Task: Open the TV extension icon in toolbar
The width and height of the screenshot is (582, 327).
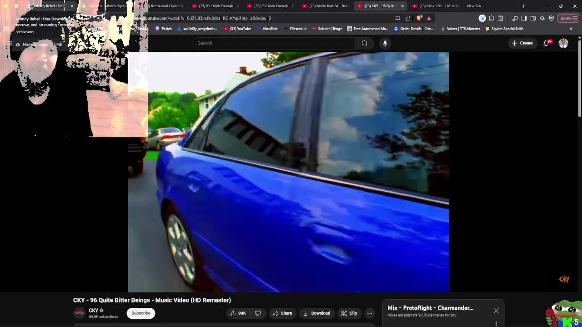Action: click(482, 18)
